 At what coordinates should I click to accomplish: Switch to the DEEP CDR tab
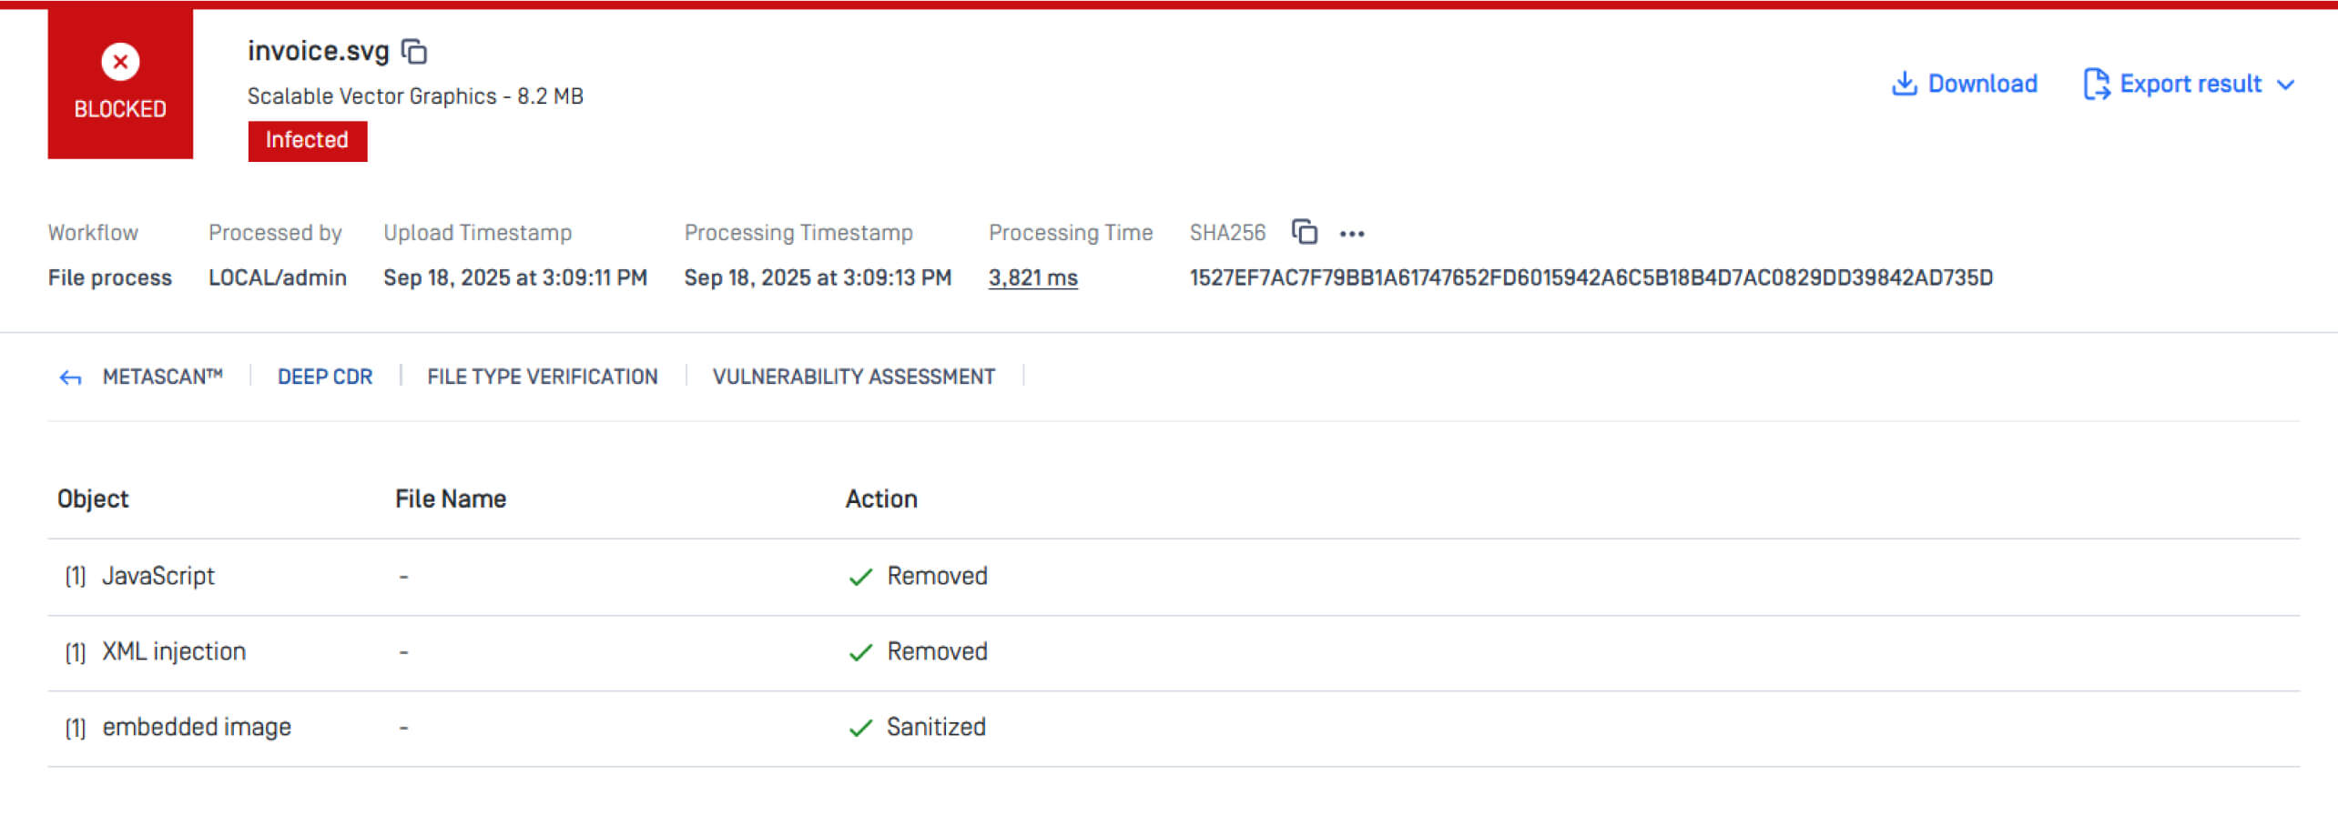point(325,377)
